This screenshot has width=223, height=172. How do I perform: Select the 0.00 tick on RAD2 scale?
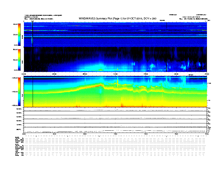point(16,45)
